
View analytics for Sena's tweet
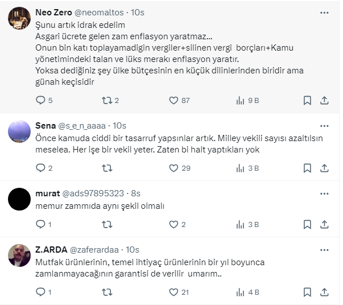click(x=241, y=168)
